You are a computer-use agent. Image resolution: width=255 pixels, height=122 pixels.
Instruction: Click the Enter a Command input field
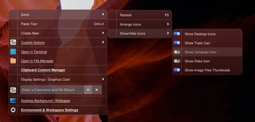pos(52,90)
